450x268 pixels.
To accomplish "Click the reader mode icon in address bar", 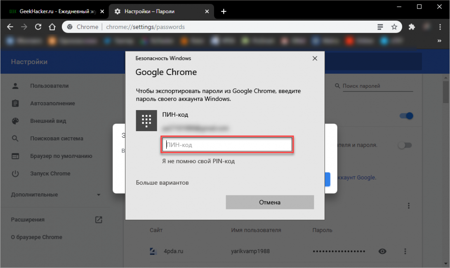I will 380,27.
